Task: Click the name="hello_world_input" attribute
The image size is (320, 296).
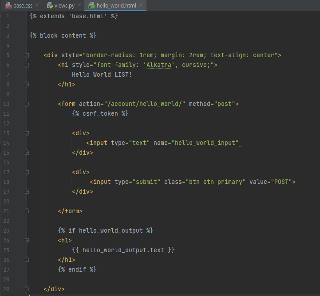Action: tap(196, 143)
